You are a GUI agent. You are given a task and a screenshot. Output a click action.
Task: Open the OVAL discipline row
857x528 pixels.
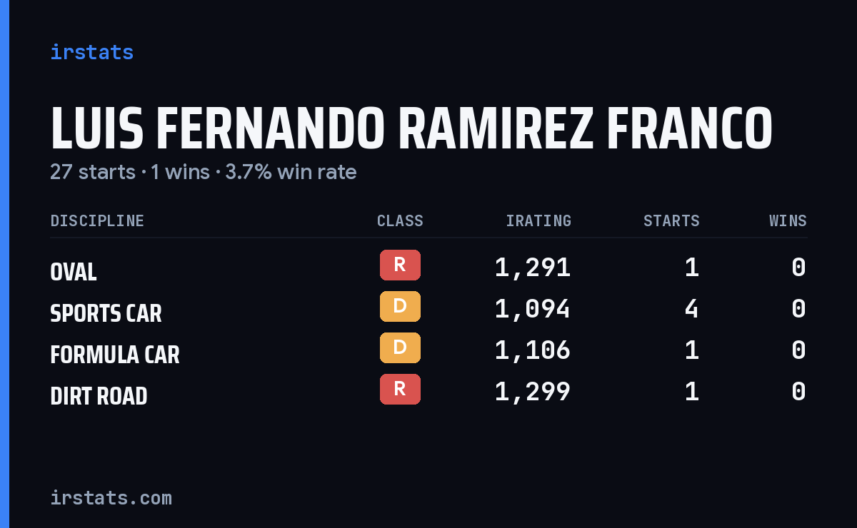click(428, 268)
